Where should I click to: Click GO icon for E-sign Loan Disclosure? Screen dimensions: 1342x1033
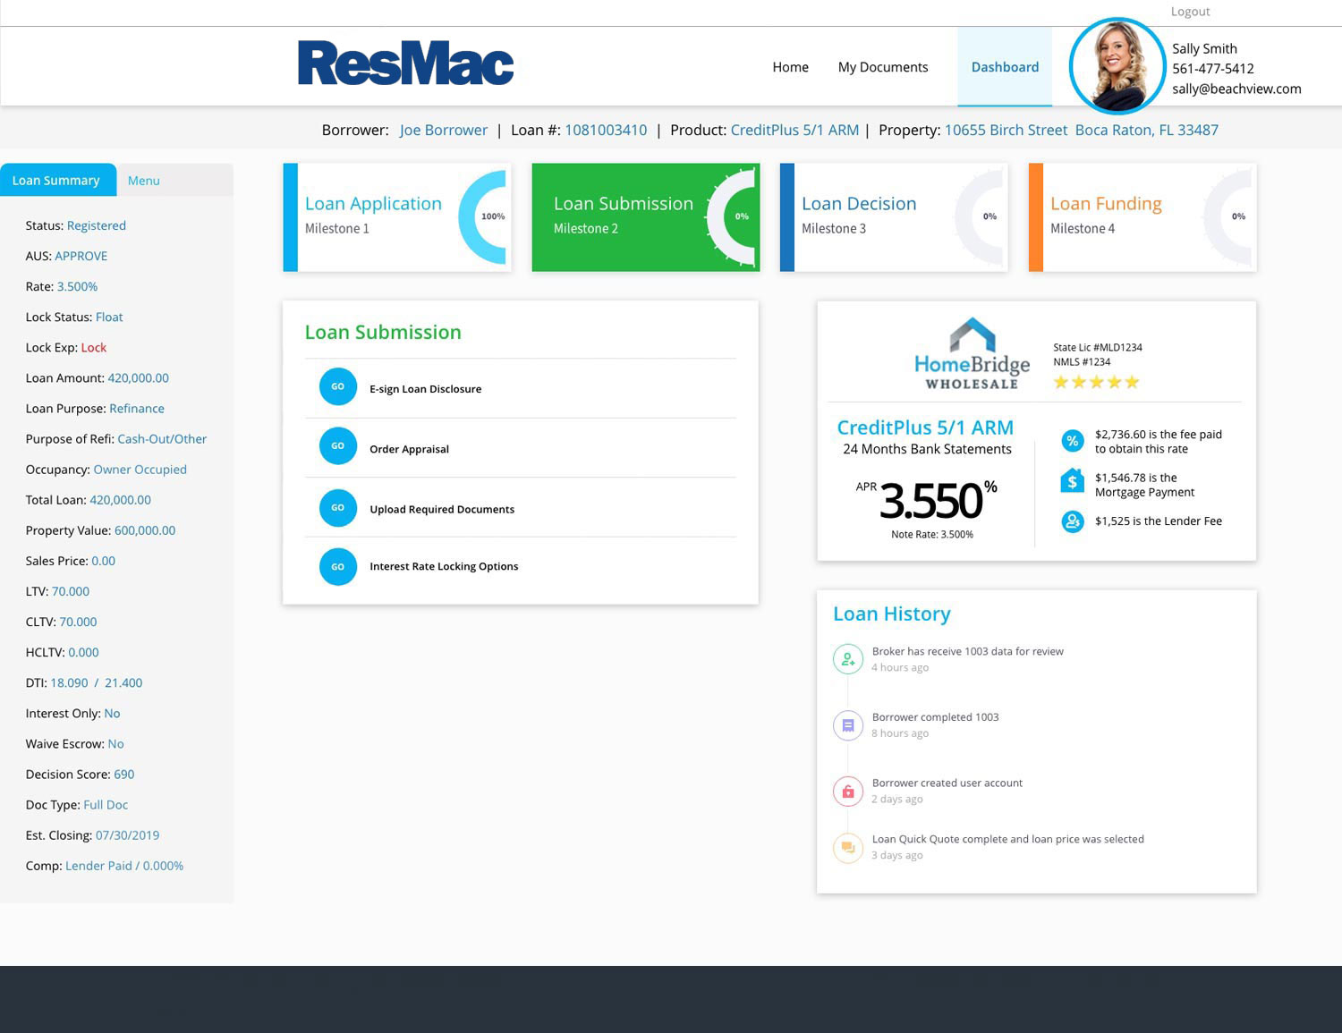tap(337, 387)
